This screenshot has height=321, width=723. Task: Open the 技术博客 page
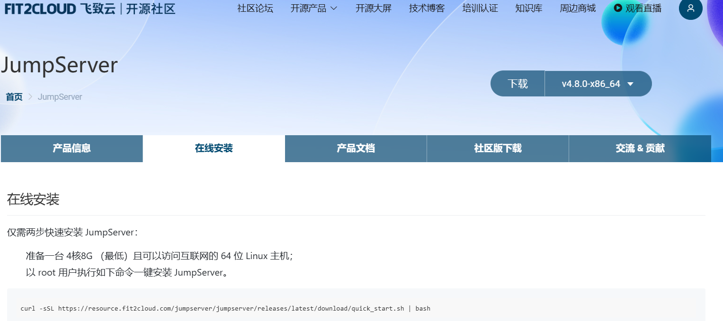pyautogui.click(x=426, y=8)
